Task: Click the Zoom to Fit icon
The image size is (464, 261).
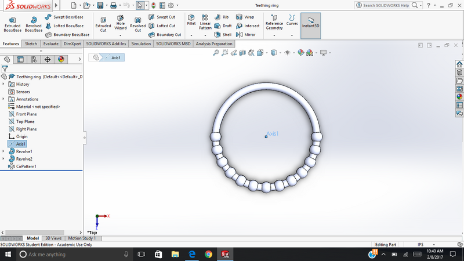Action: pyautogui.click(x=216, y=53)
